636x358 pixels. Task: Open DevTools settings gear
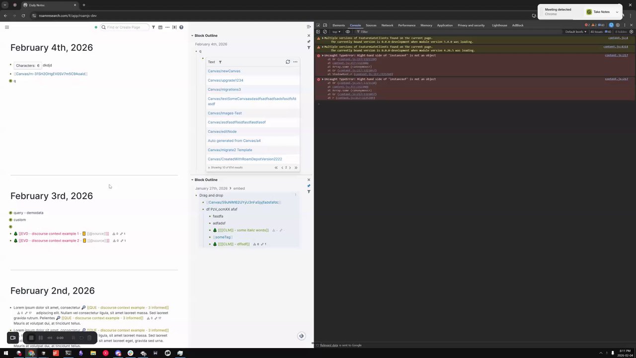(618, 25)
